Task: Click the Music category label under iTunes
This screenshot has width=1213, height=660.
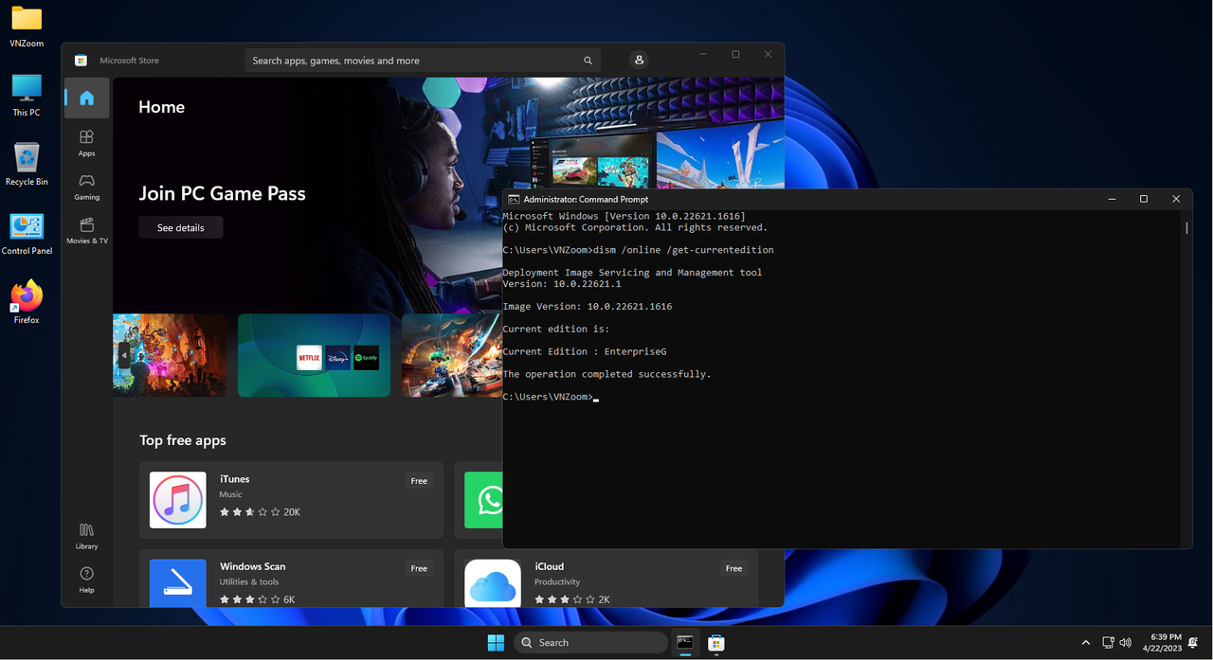Action: tap(231, 494)
